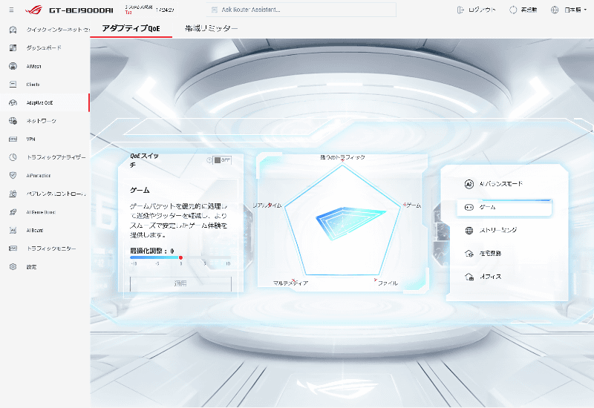Click the ログアウト logout icon
This screenshot has width=594, height=408.
tap(460, 10)
